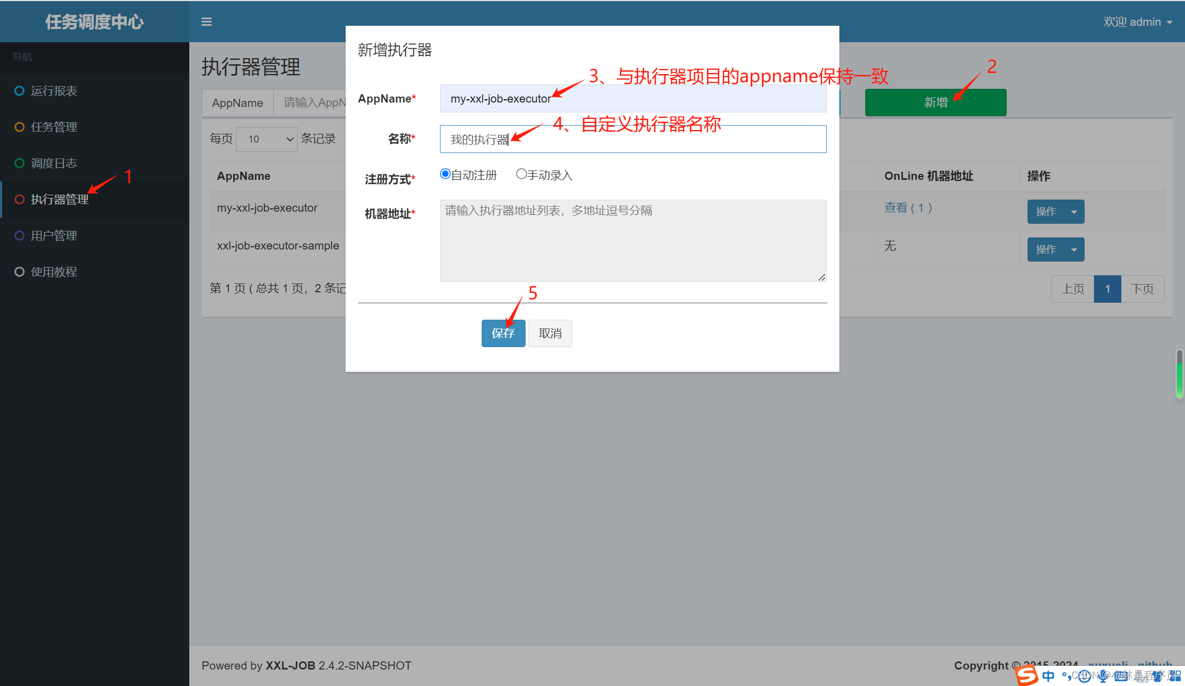Toggle the sidebar hamburger menu icon

pos(206,22)
